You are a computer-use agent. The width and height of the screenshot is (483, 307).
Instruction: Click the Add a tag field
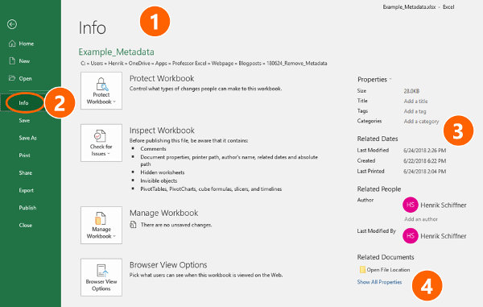click(415, 111)
